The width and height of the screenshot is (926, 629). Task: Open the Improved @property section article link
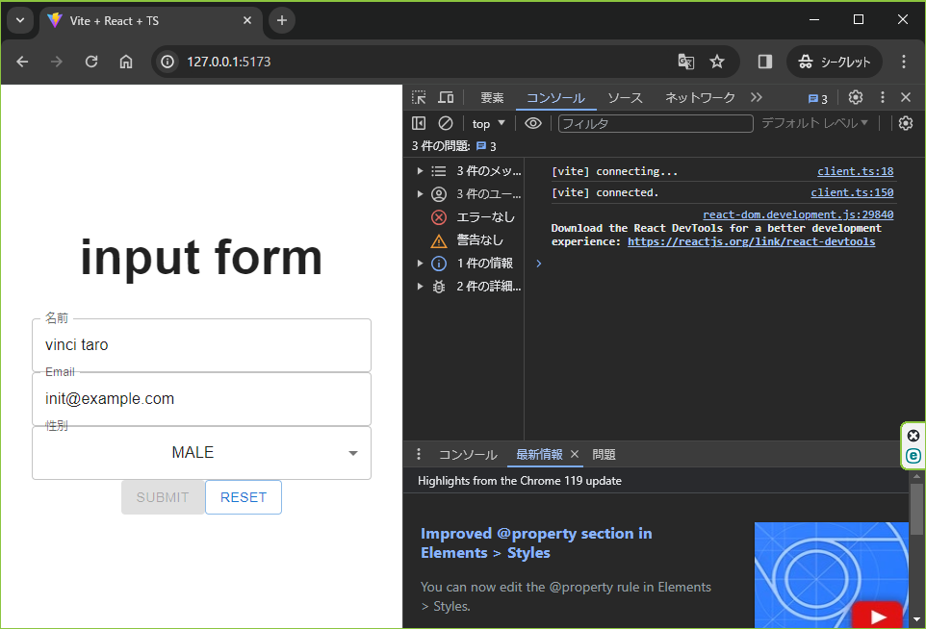(536, 542)
